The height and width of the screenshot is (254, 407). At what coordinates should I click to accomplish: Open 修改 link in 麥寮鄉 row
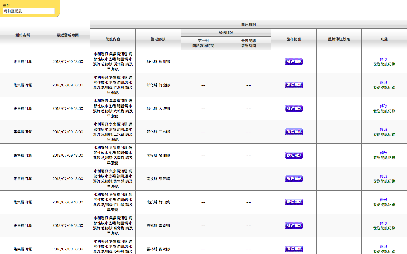[384, 246]
